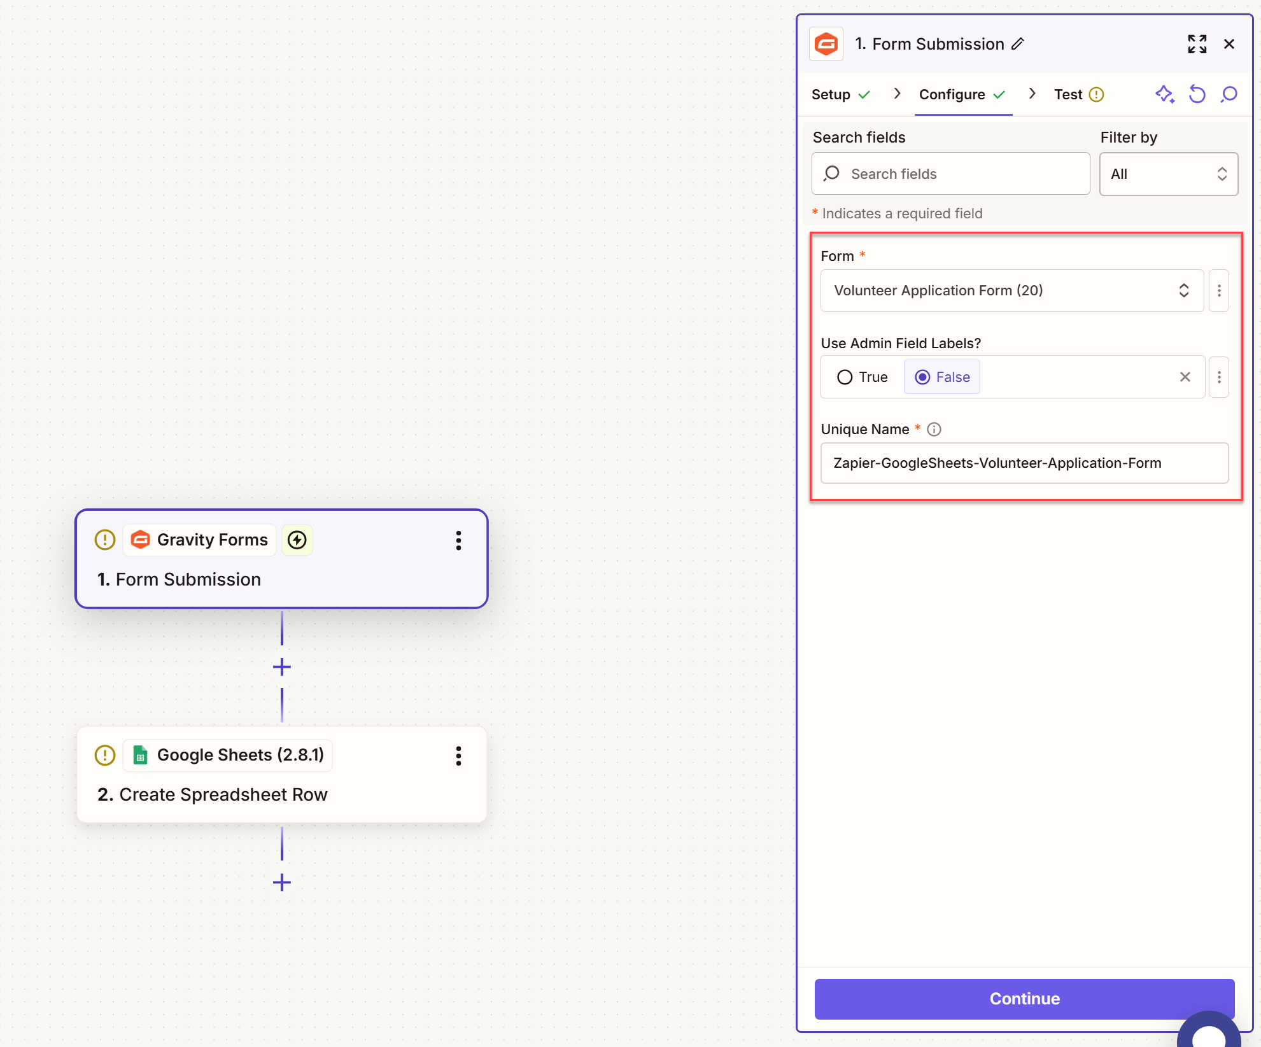
Task: Click the pencil icon to rename the step
Action: [x=1017, y=44]
